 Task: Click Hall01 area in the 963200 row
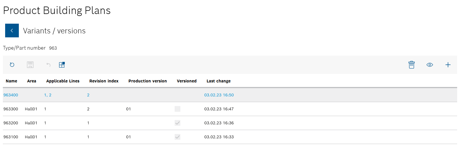coord(31,123)
